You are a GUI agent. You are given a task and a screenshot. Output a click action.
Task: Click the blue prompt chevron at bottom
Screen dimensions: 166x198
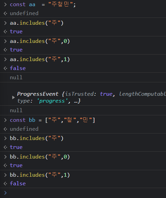coord(5,193)
